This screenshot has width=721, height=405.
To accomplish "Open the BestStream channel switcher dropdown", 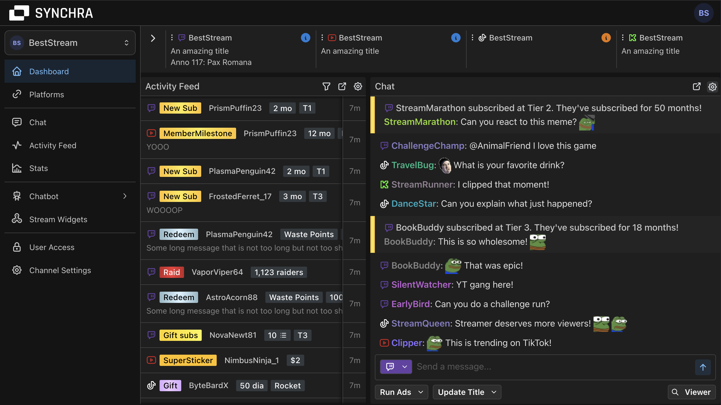I will pyautogui.click(x=70, y=43).
